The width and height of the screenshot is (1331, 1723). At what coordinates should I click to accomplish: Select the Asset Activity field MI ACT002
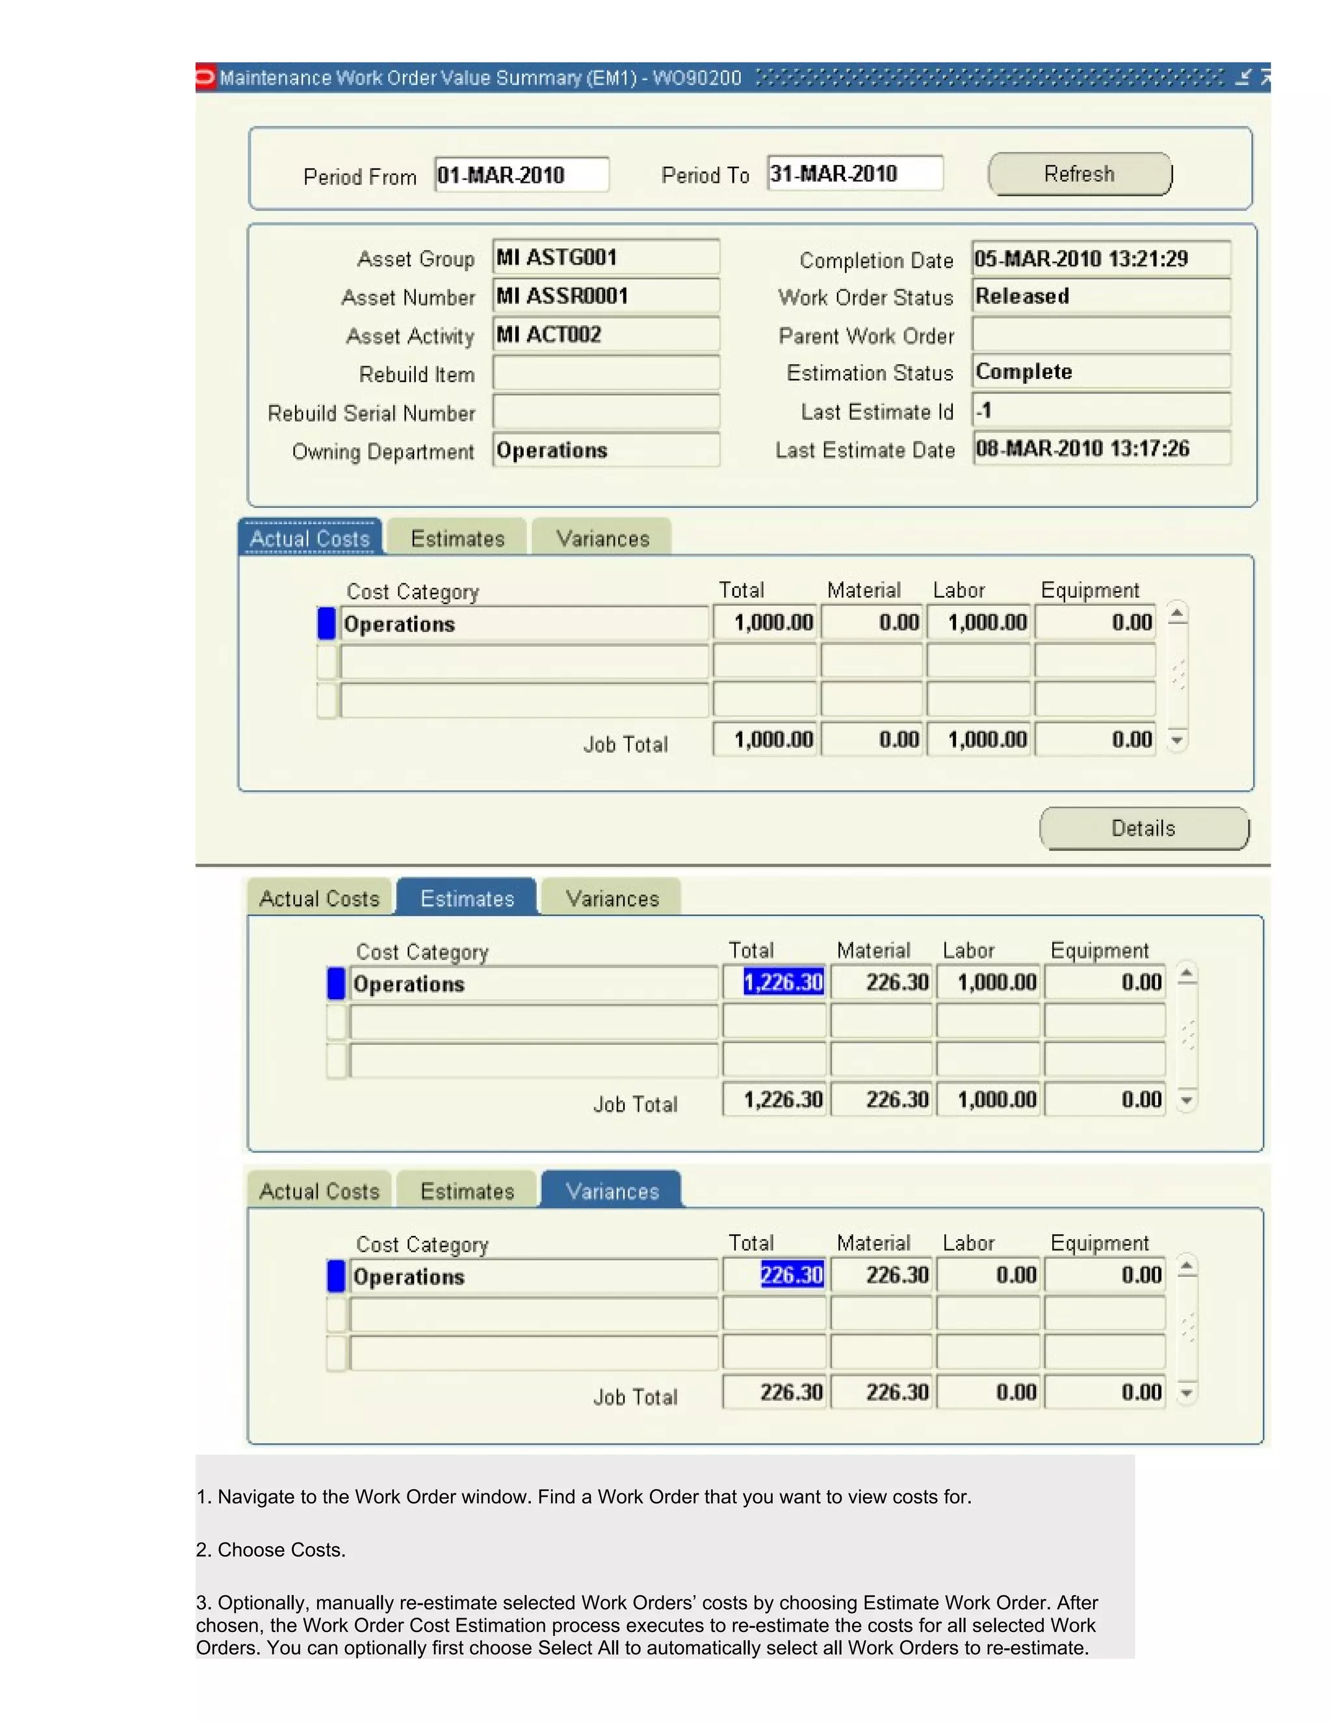(606, 334)
